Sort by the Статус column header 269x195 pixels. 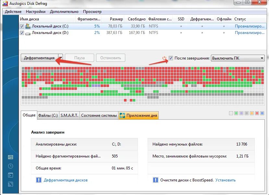250,19
